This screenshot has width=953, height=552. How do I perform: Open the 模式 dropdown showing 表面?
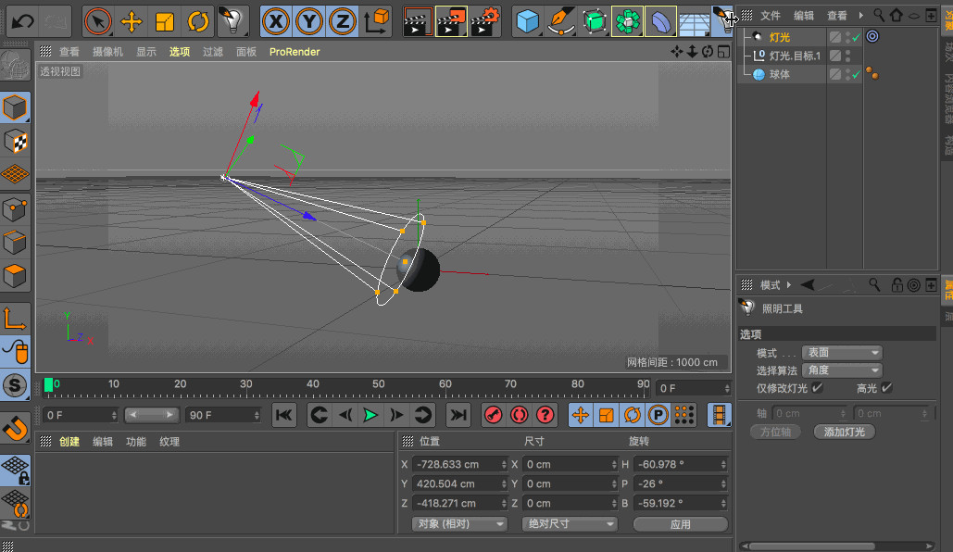(x=842, y=353)
